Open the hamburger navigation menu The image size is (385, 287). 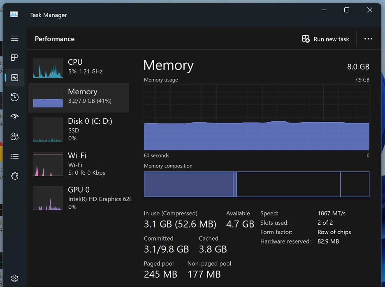[14, 38]
